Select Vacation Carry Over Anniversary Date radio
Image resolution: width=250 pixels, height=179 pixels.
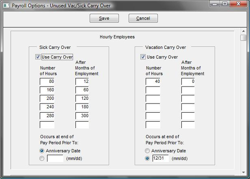pos(147,151)
